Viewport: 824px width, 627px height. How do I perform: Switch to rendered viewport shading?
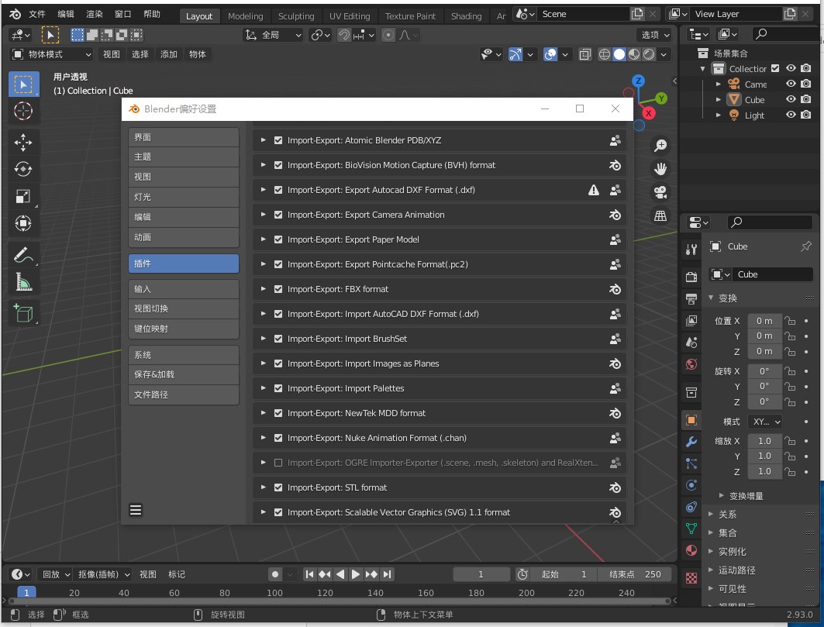point(650,54)
